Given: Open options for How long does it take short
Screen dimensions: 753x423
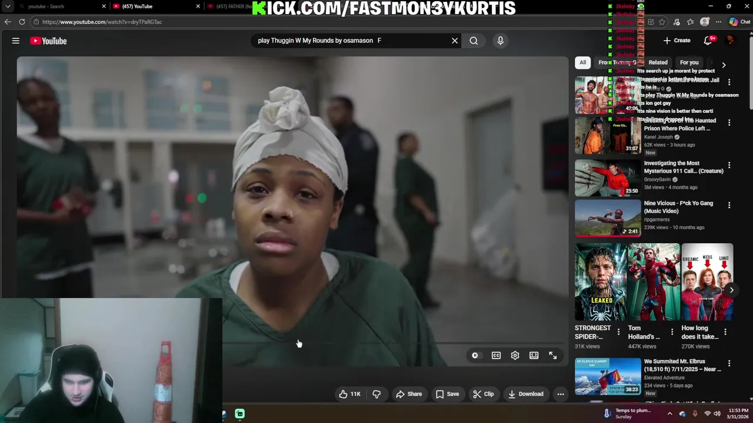Looking at the screenshot, I should pos(725,332).
